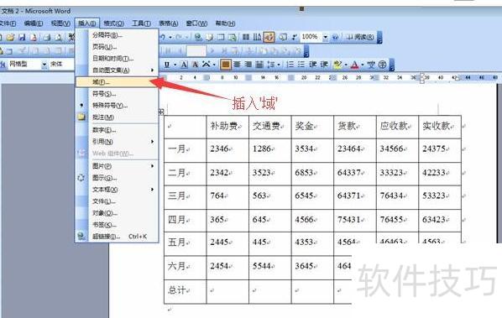Click the Columns toolbar icon

tap(246, 38)
